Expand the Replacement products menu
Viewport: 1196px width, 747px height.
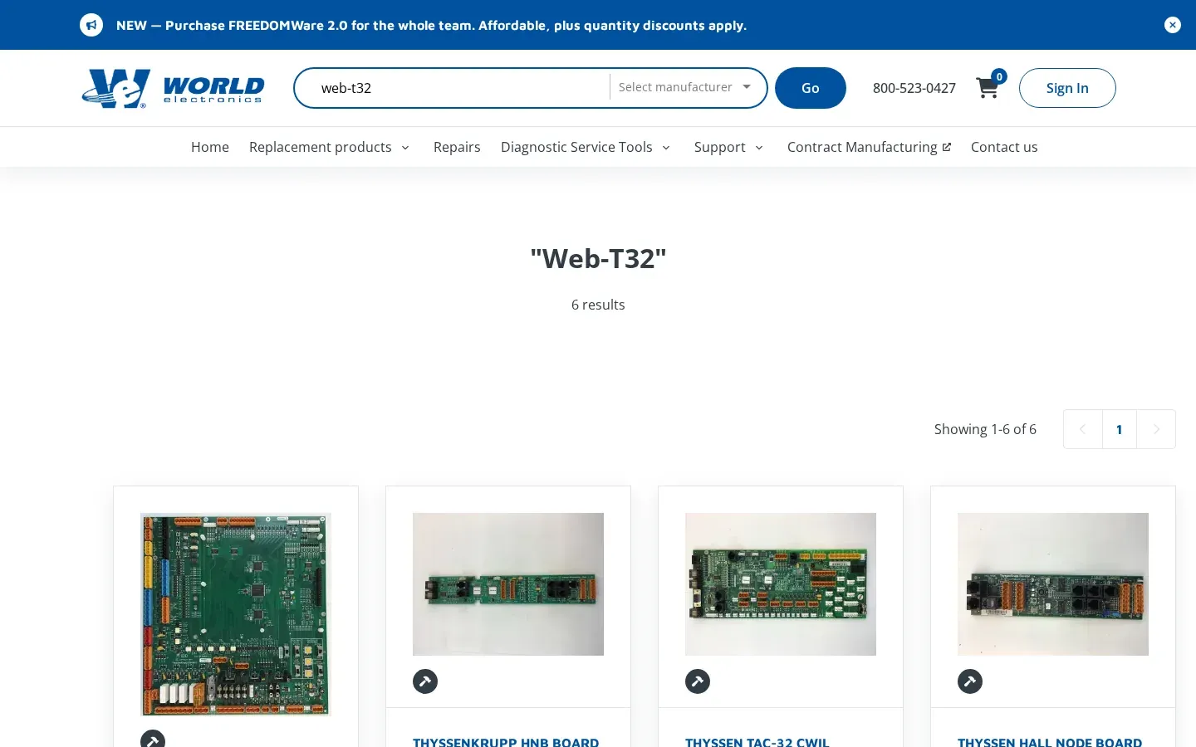click(330, 147)
